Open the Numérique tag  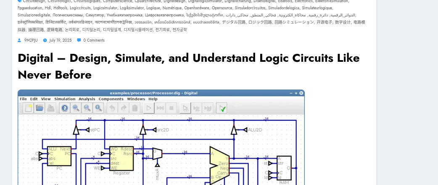pyautogui.click(x=172, y=8)
